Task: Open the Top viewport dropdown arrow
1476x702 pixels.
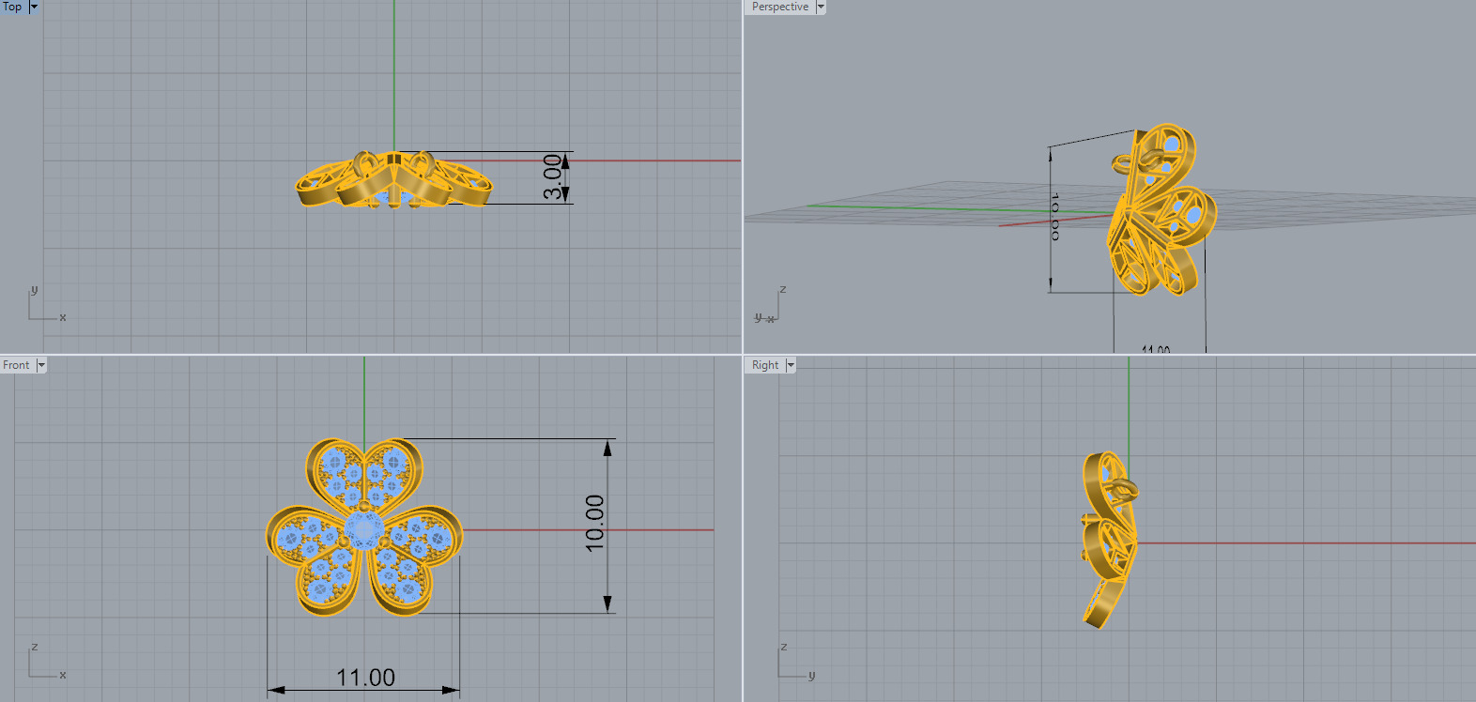Action: click(x=35, y=7)
